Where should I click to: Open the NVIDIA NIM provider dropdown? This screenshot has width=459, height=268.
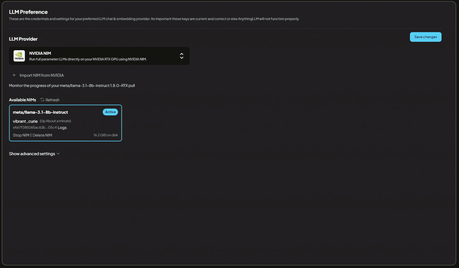[99, 56]
